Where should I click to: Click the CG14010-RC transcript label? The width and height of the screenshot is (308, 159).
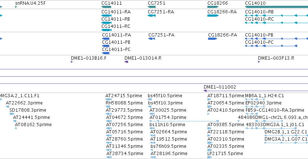(260, 19)
